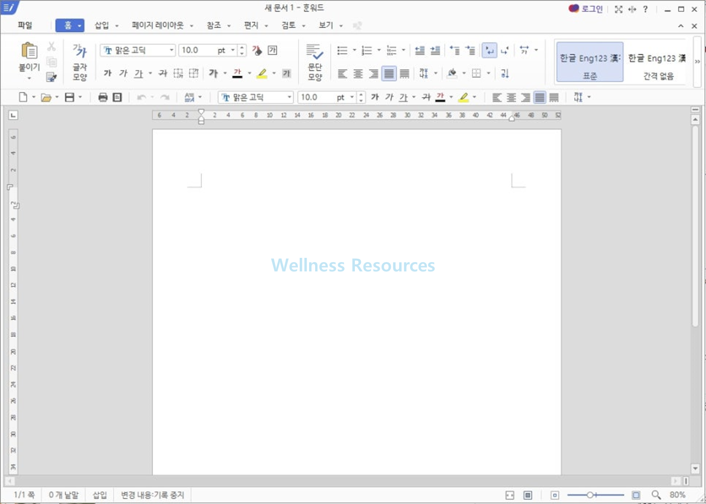Open the 글자 모양 character shape dialog

click(80, 62)
